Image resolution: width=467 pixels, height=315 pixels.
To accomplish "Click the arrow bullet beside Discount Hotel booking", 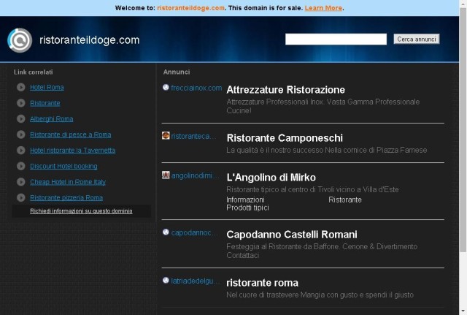I will pos(21,166).
